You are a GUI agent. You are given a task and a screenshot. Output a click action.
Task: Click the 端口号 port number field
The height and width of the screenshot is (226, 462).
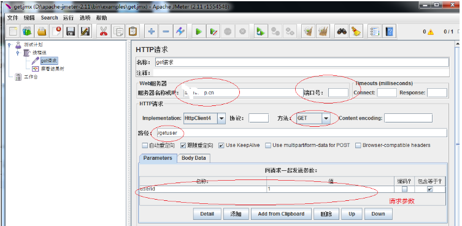[x=338, y=92]
